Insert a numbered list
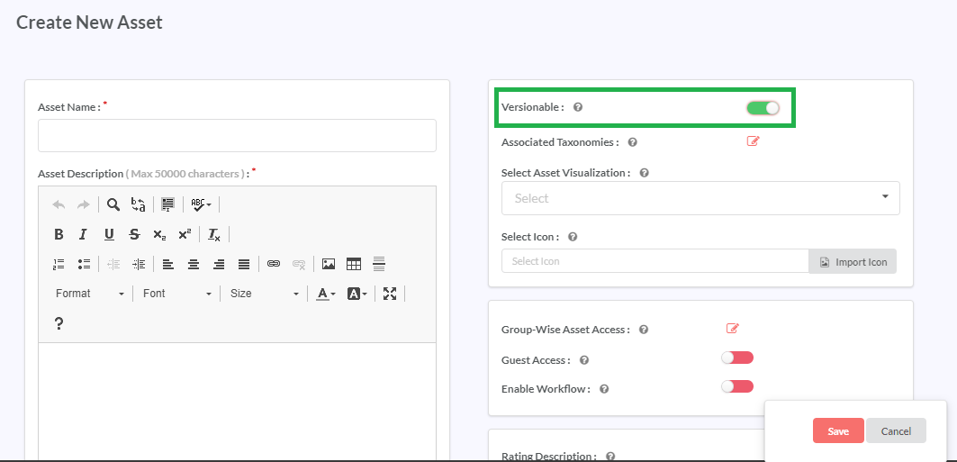This screenshot has height=462, width=957. tap(59, 264)
